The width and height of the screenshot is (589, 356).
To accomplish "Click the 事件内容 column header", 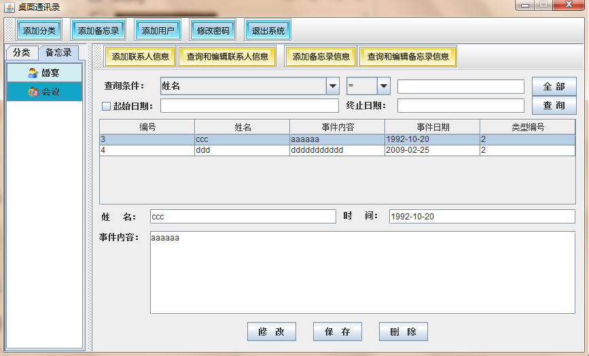I will tap(338, 127).
